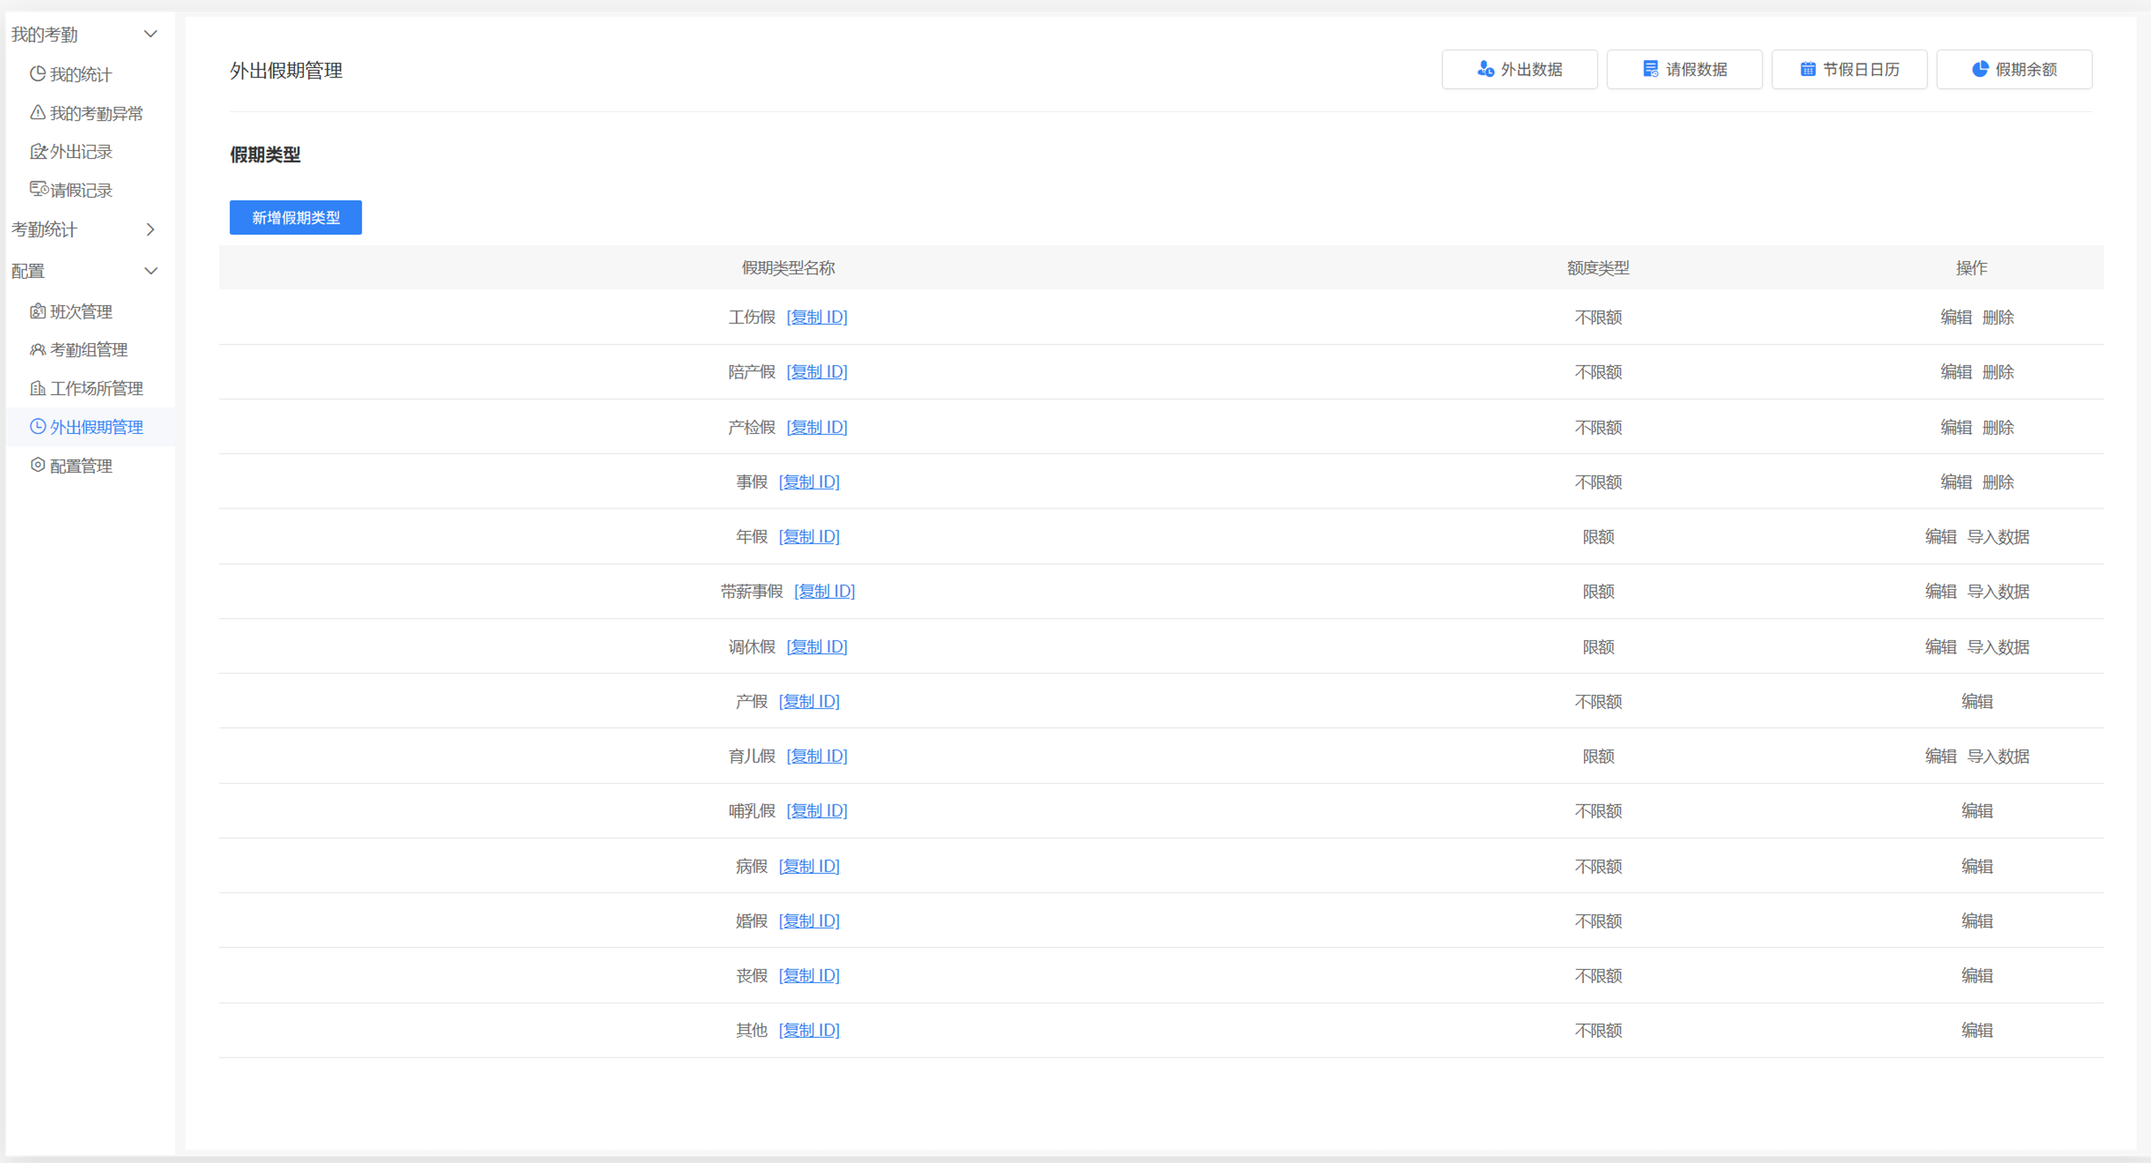The width and height of the screenshot is (2151, 1163).
Task: Click the 新增假期类型 button
Action: point(296,218)
